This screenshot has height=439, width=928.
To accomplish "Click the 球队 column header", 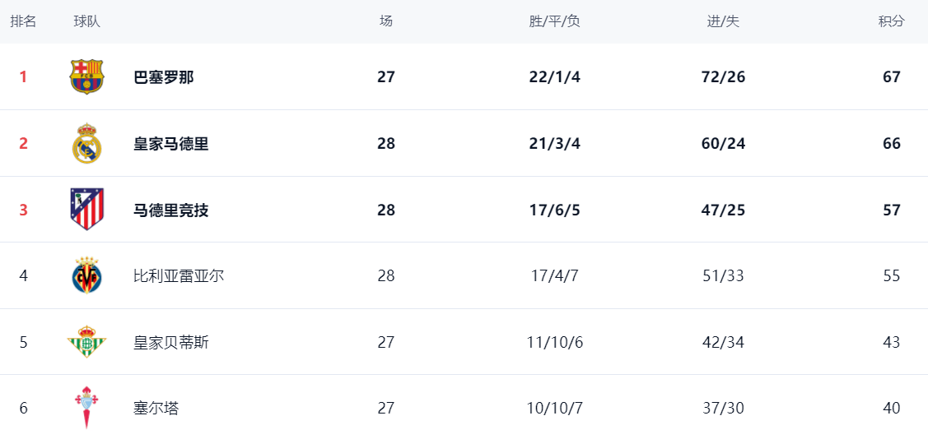I will tap(86, 21).
